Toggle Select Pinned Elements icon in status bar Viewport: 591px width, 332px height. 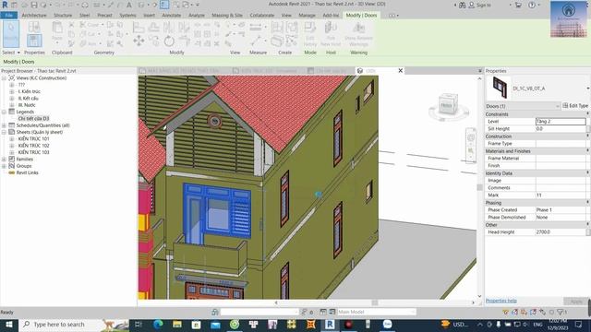coord(524,312)
